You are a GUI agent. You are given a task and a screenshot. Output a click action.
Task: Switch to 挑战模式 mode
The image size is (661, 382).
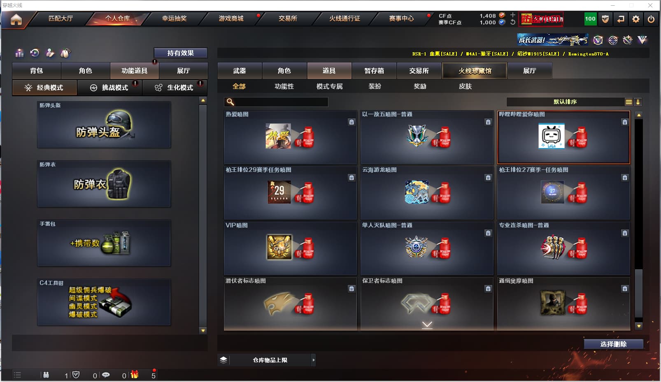point(109,88)
